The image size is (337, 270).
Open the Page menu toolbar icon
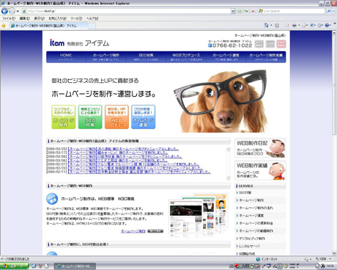tap(304, 26)
